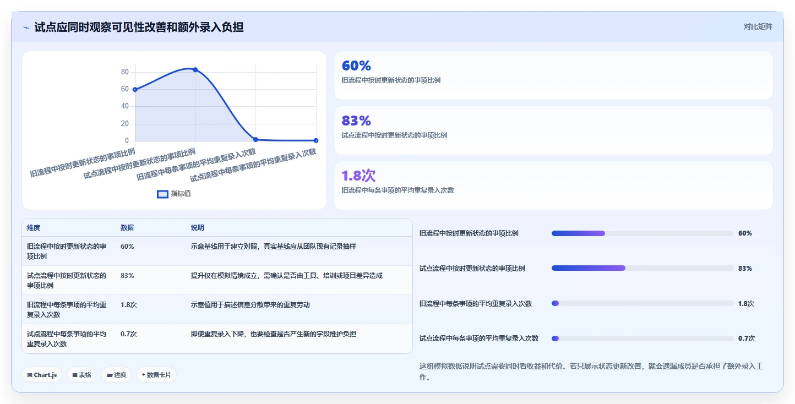Screen dimensions: 795x404
Task: Click the 维度 column header
Action: point(34,228)
